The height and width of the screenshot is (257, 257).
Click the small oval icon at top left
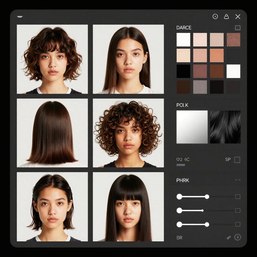pyautogui.click(x=20, y=17)
